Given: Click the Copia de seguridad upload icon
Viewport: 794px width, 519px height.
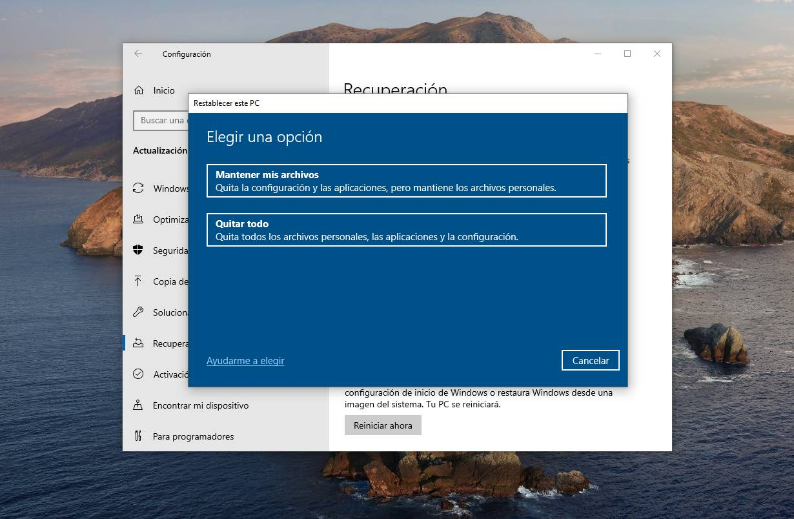Looking at the screenshot, I should pyautogui.click(x=138, y=281).
